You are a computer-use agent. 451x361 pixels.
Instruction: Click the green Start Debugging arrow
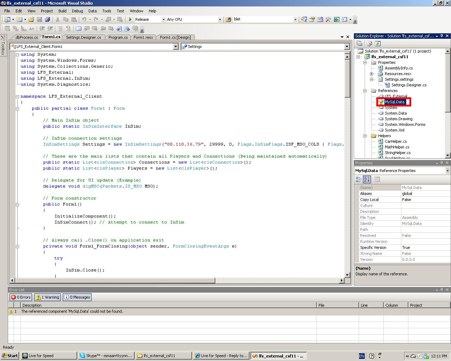[130, 19]
